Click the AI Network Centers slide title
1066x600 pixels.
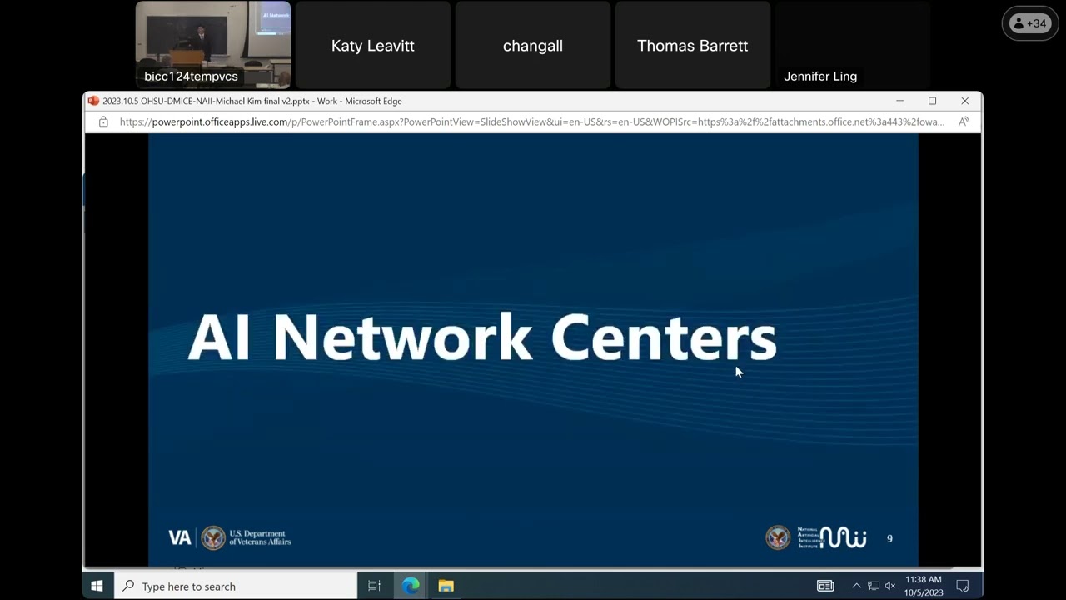[481, 337]
